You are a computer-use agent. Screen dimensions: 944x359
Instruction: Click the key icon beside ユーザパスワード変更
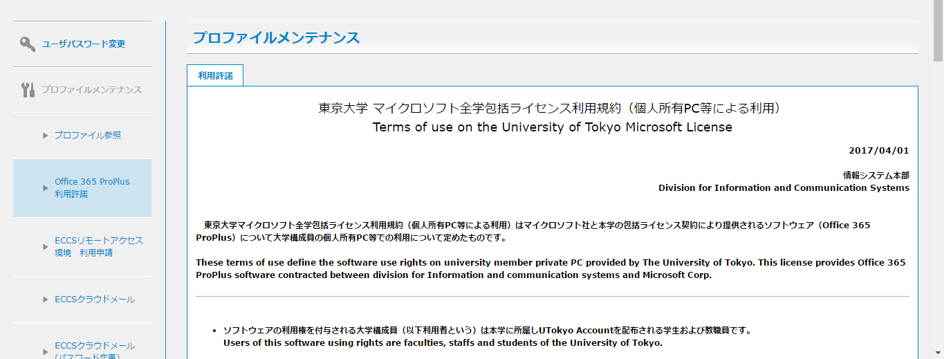[x=28, y=44]
